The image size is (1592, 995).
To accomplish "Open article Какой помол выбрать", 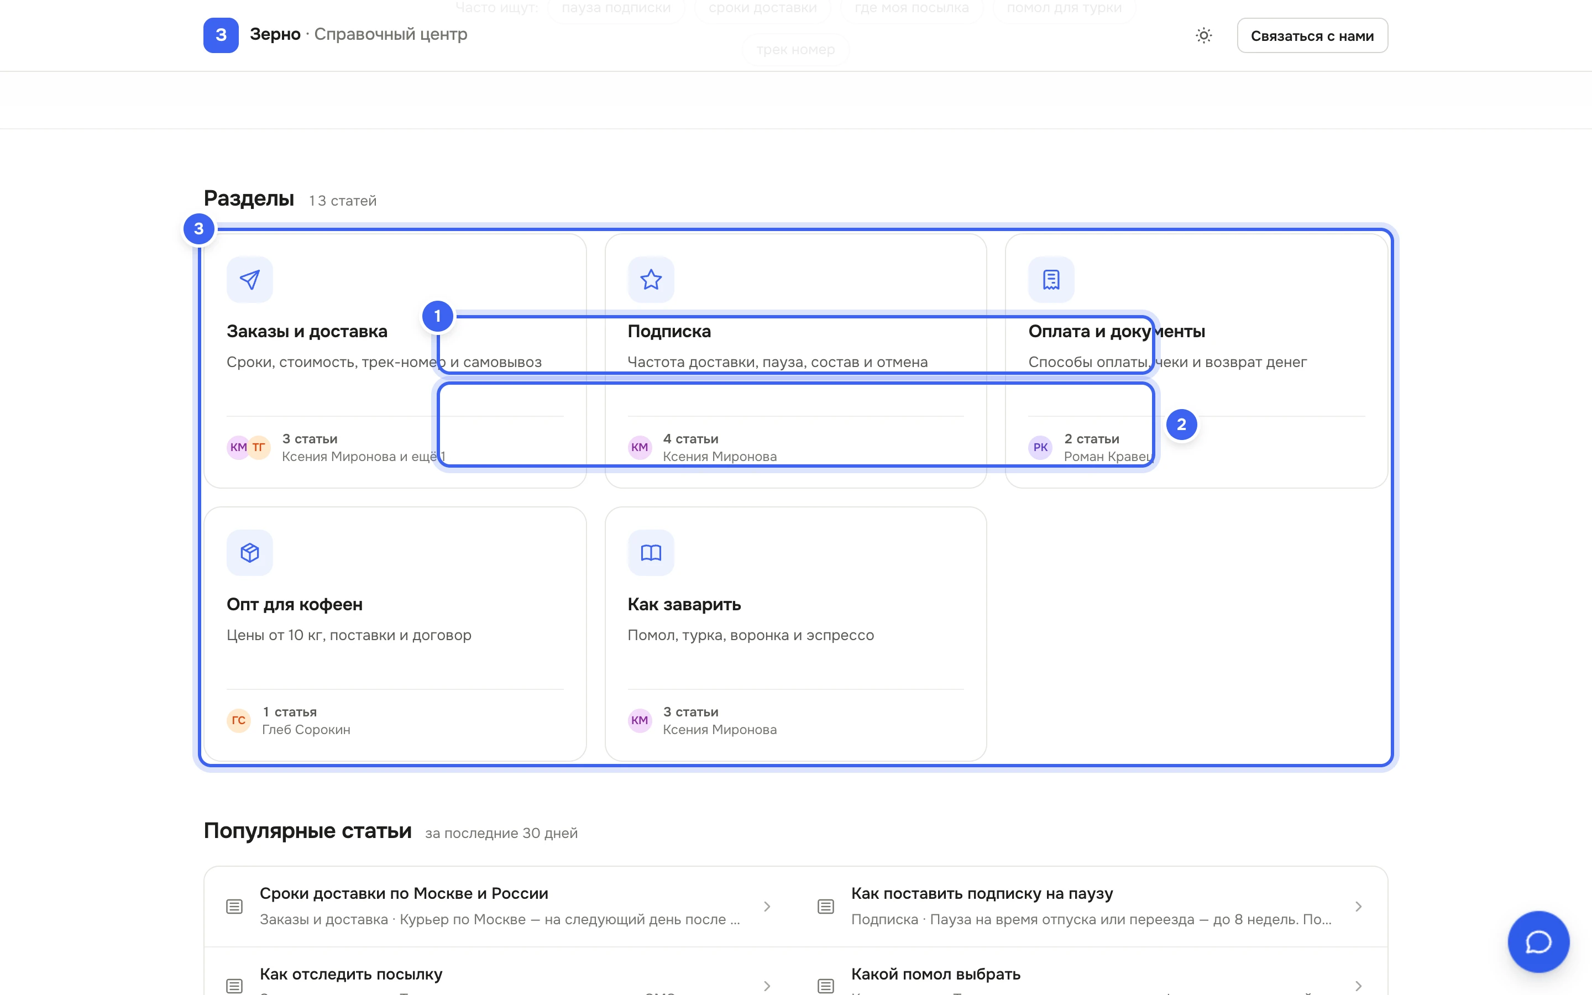I will [x=935, y=974].
